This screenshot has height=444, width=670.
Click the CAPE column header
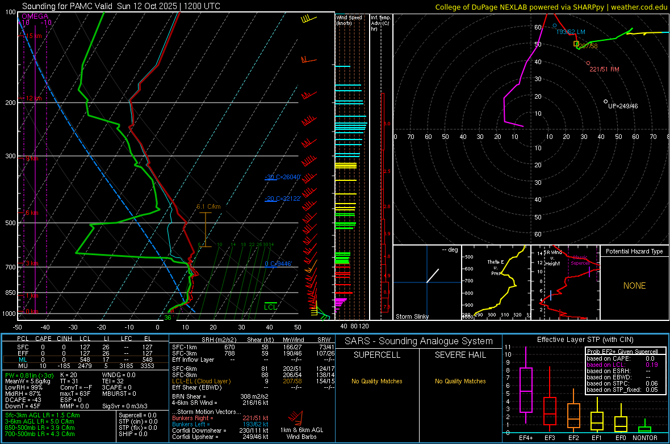(x=43, y=339)
